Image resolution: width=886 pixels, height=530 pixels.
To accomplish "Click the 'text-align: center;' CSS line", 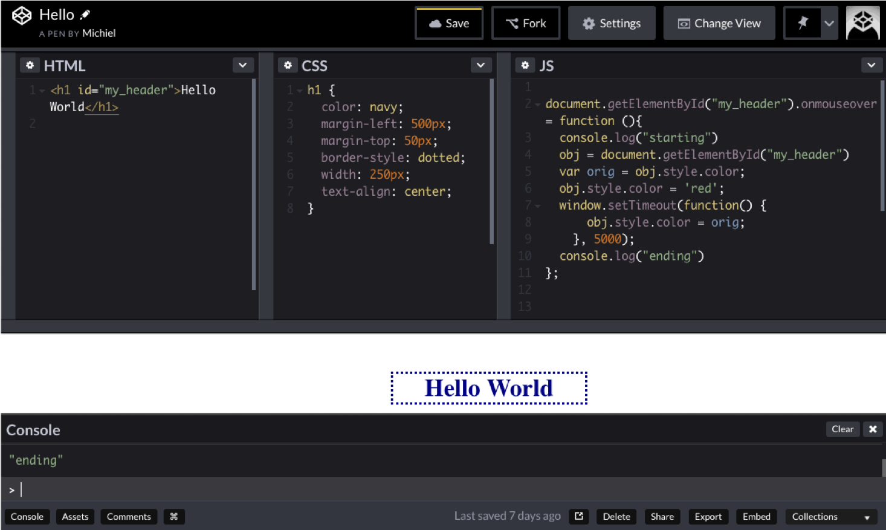I will 386,192.
